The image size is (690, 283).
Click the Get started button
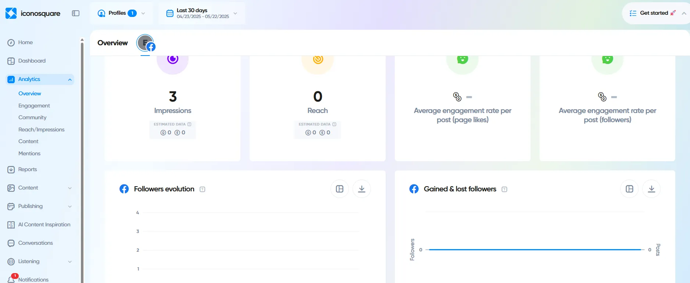pos(654,13)
